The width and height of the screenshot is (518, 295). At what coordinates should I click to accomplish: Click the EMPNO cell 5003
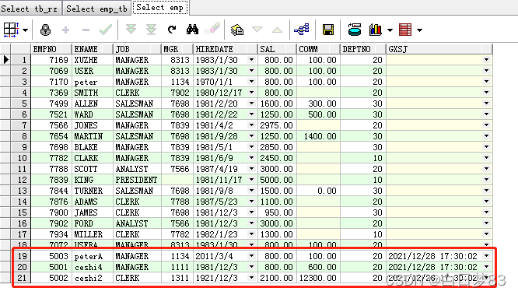click(x=51, y=256)
